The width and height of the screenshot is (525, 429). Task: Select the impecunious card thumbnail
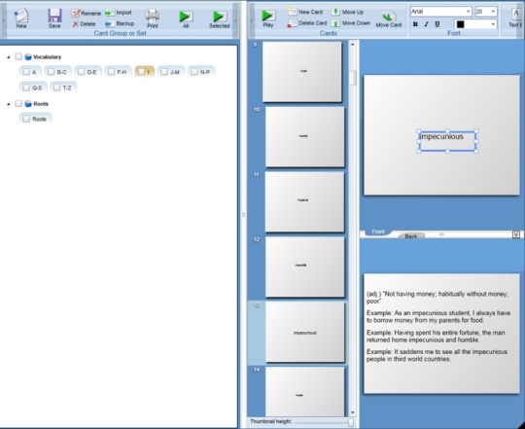304,332
